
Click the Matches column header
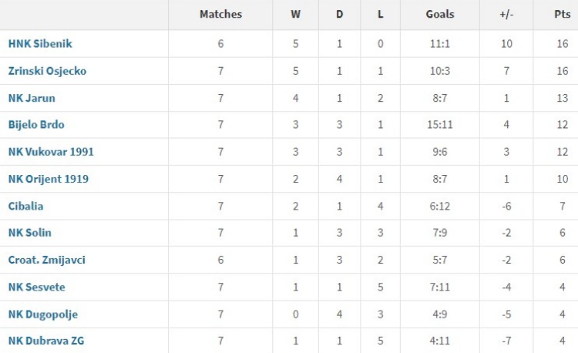[221, 15]
